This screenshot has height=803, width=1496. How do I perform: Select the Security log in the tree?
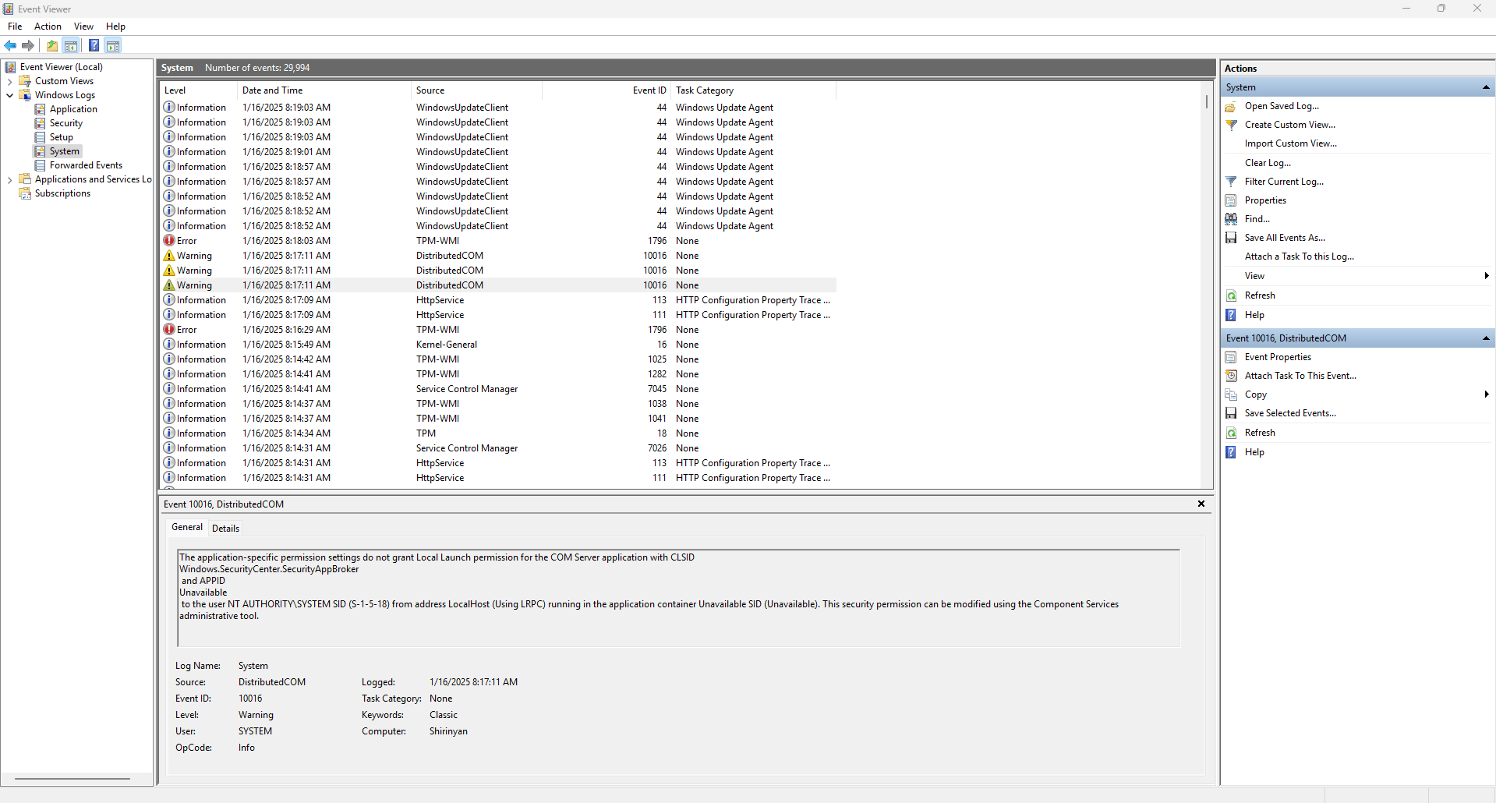tap(65, 123)
